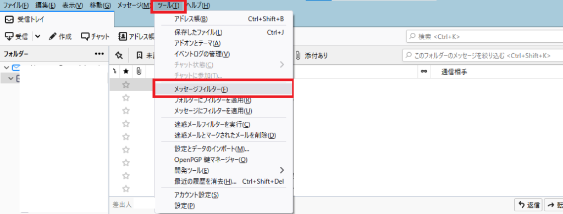Click the 返信 reply button
Viewport: 563px width, 214px height.
click(x=528, y=205)
